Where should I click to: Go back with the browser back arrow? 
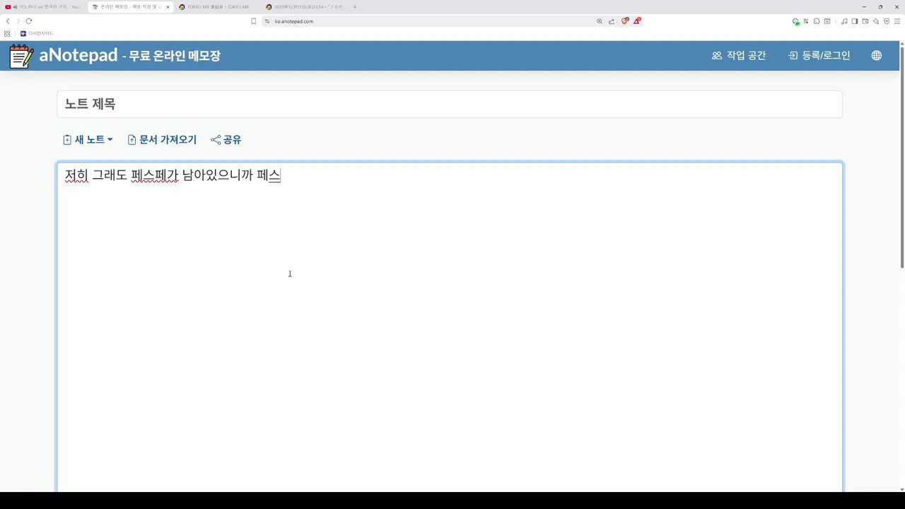coord(8,21)
